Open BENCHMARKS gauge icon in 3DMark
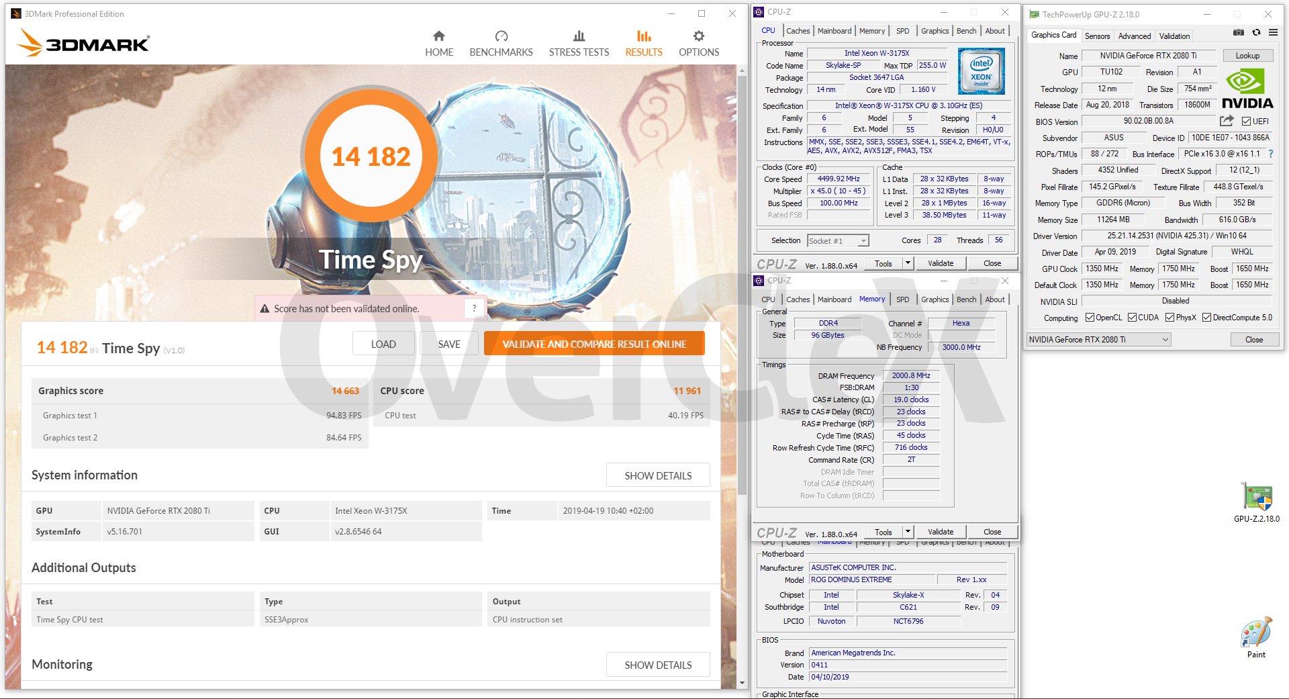Screen dimensions: 1289x699 501,36
